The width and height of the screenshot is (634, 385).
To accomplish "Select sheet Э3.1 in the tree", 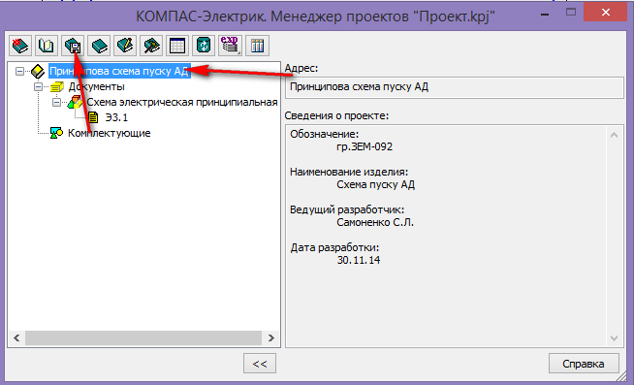I will (x=116, y=117).
